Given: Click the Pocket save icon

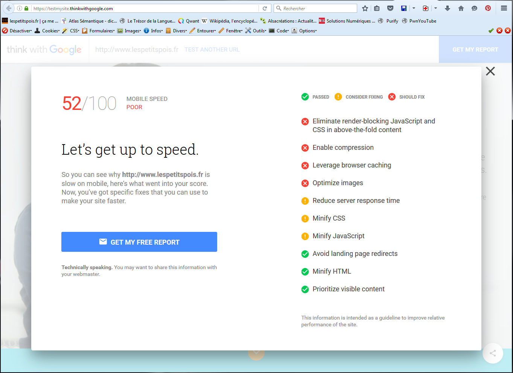Looking at the screenshot, I should click(x=390, y=8).
